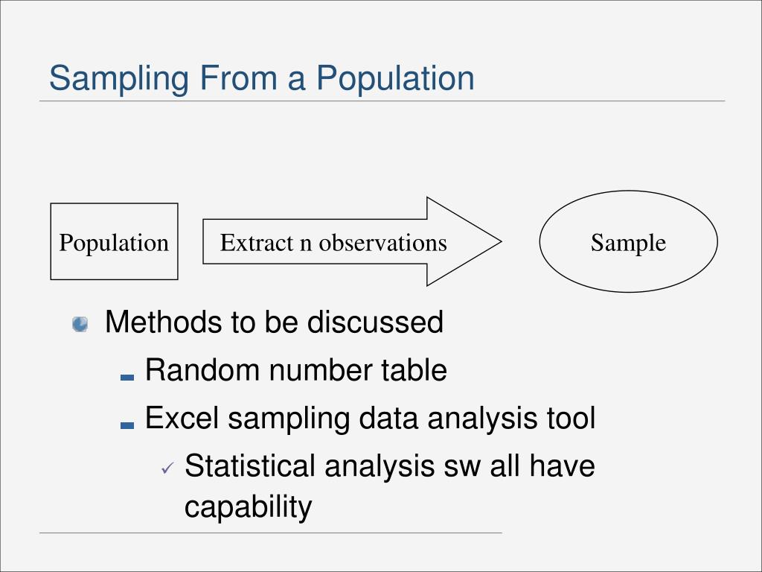762x572 pixels.
Task: Click the word observations in the arrow
Action: pyautogui.click(x=383, y=242)
